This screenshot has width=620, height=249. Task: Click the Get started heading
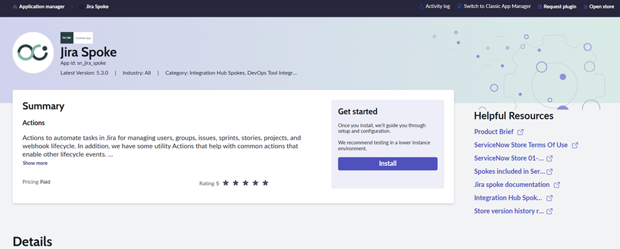click(x=357, y=112)
